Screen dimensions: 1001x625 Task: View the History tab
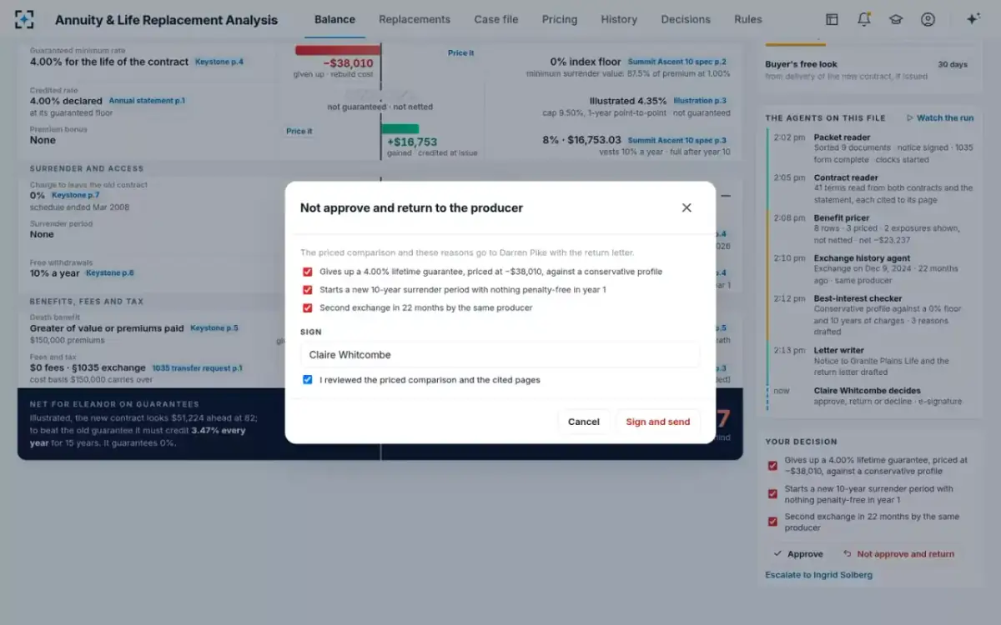tap(619, 19)
